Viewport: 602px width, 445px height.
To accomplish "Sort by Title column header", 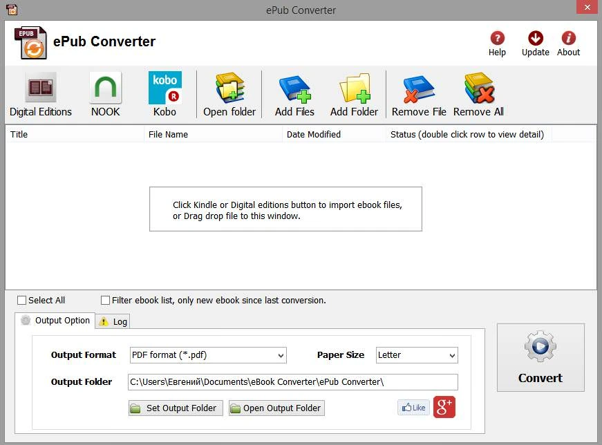I will pyautogui.click(x=75, y=134).
